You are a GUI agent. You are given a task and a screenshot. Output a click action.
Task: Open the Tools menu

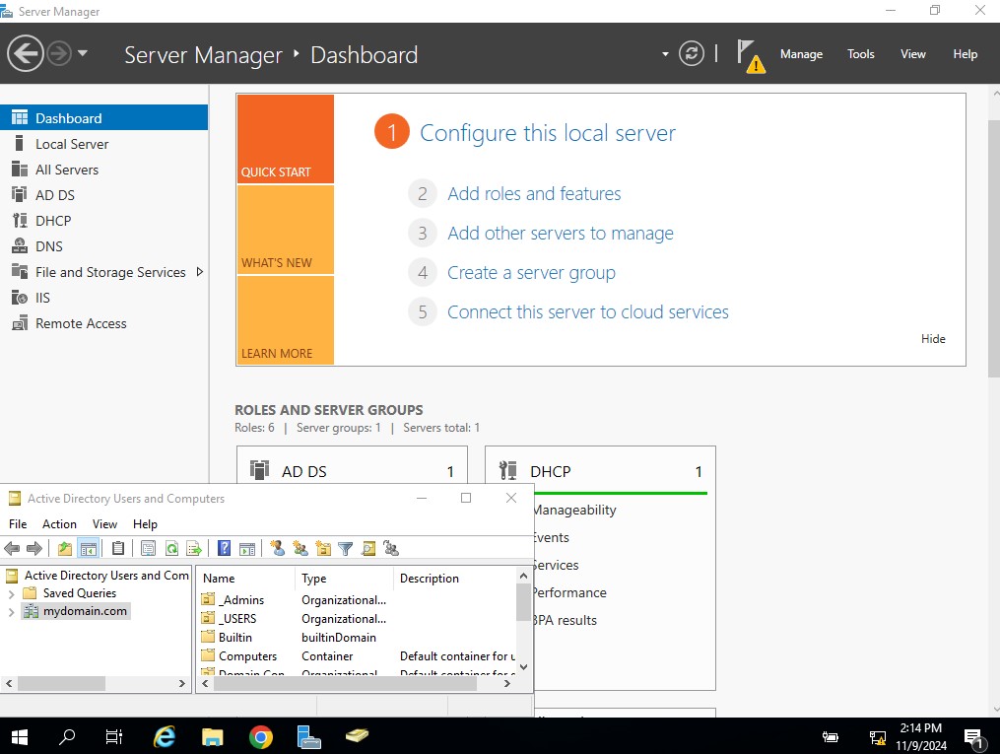[860, 54]
